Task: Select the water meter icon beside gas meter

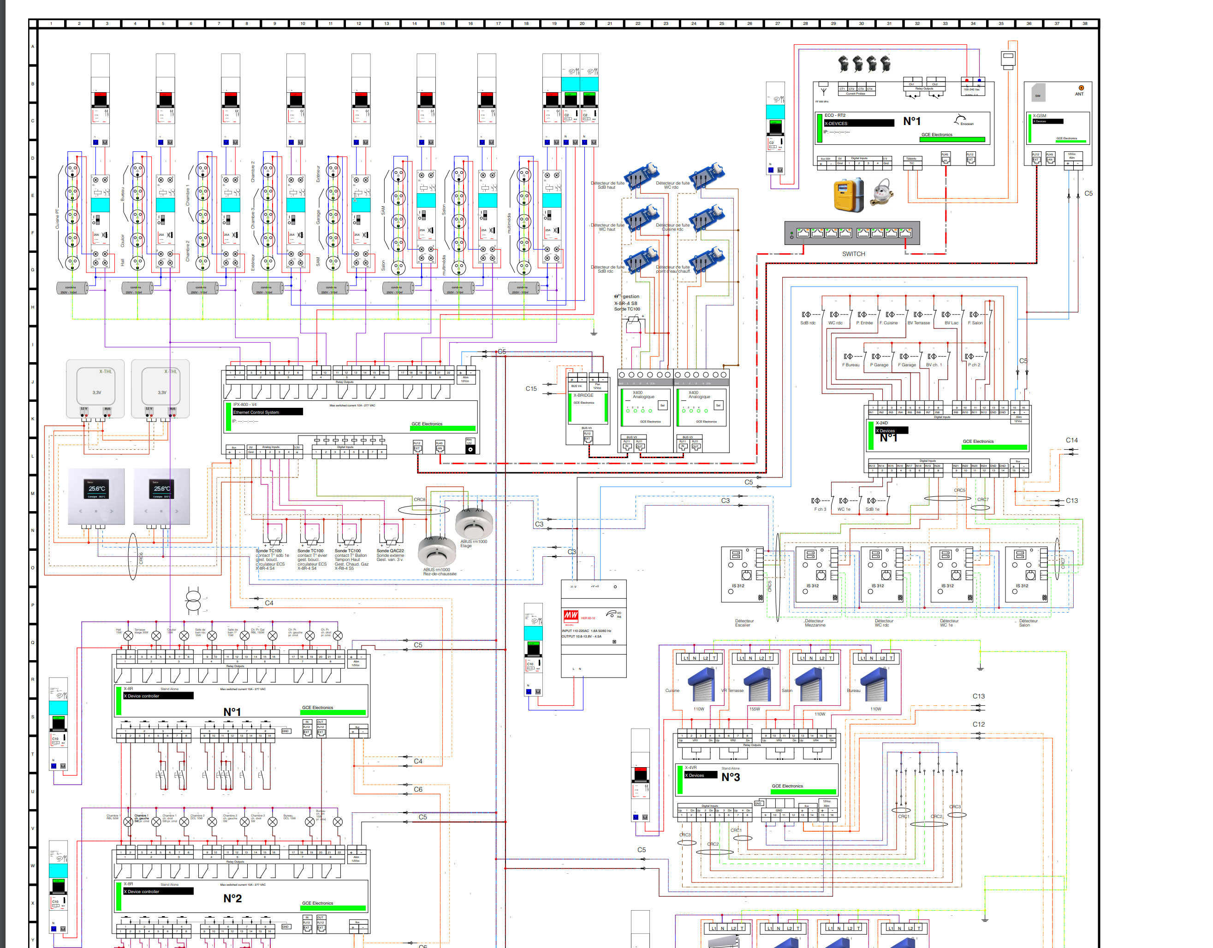Action: pos(881,193)
